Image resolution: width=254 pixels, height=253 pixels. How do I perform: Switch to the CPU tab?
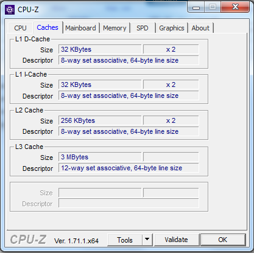pyautogui.click(x=20, y=28)
